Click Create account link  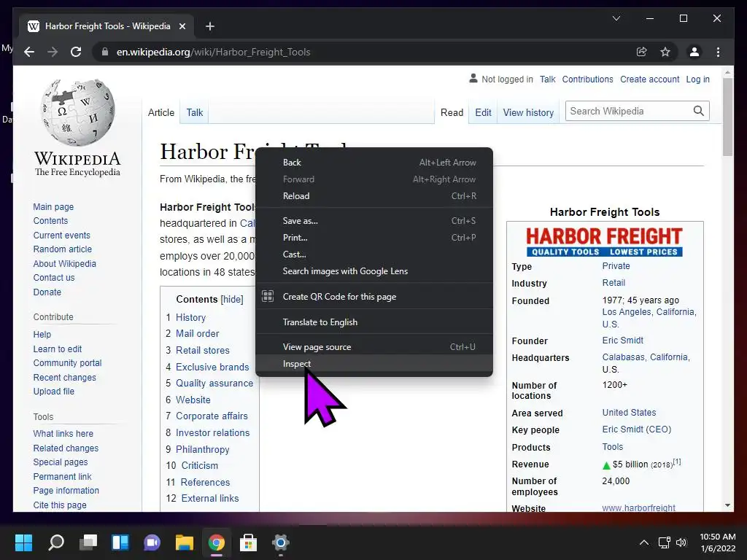coord(649,79)
